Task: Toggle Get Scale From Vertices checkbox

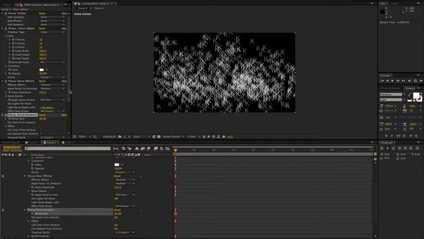Action: [x=41, y=122]
